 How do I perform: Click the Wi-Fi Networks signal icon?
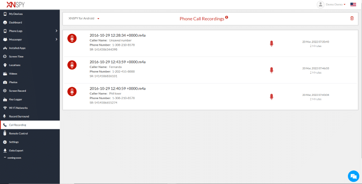[5, 108]
